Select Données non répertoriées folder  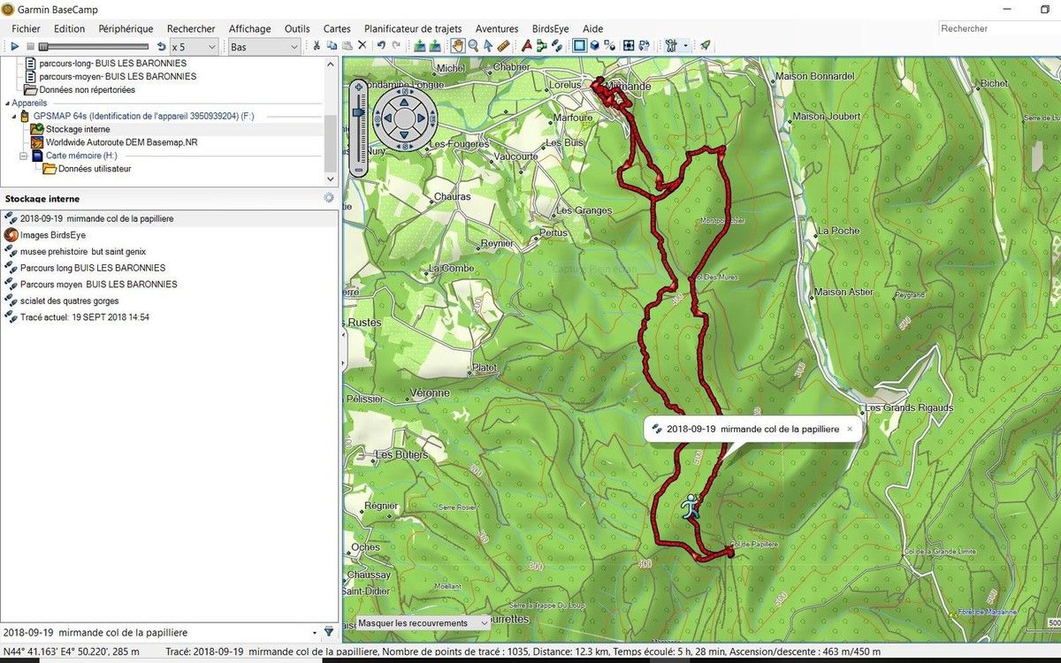pyautogui.click(x=87, y=89)
